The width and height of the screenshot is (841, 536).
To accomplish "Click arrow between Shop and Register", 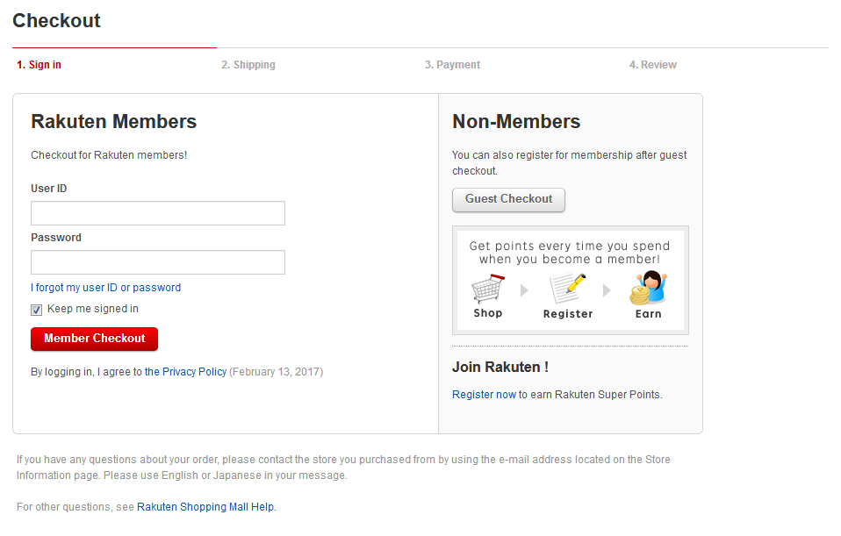I will pos(525,290).
